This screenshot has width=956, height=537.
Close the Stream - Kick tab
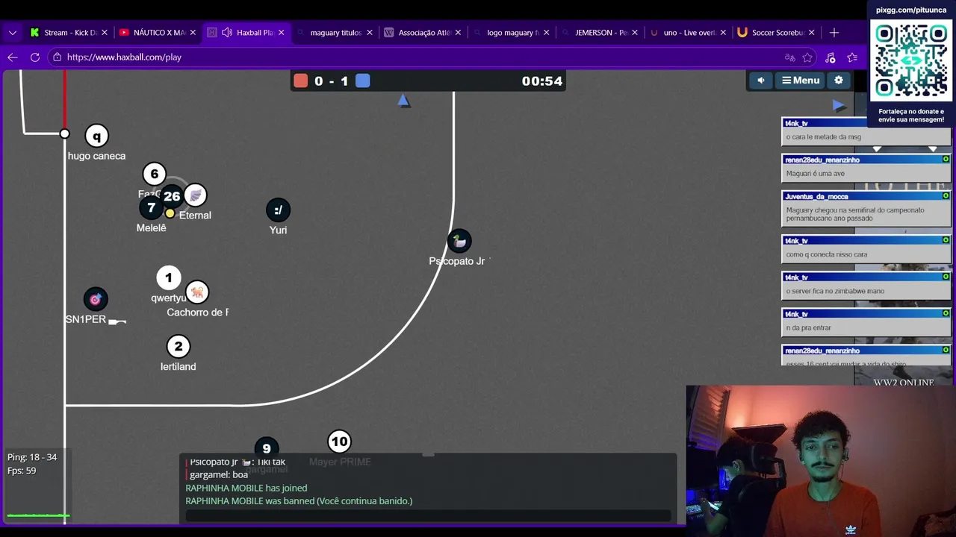tap(105, 33)
